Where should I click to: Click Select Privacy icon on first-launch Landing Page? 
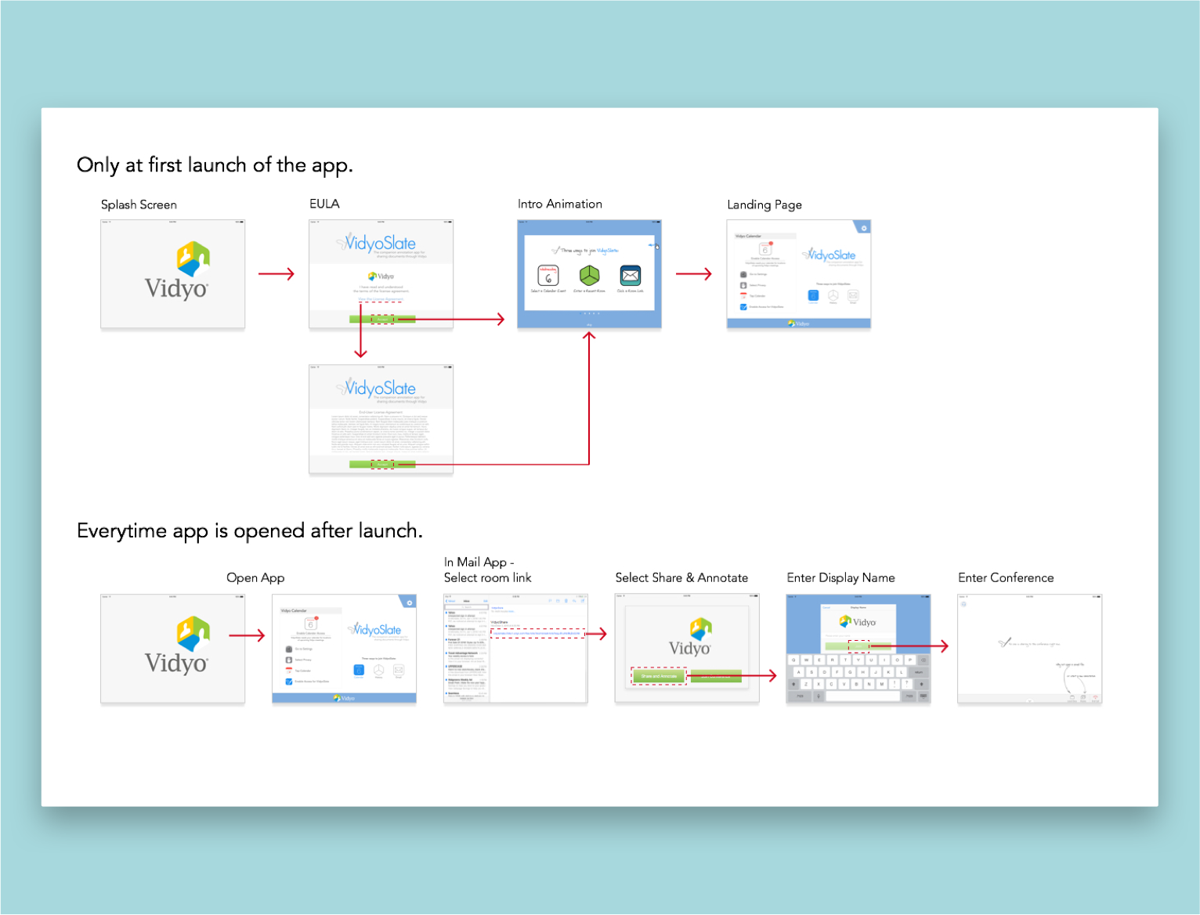tap(743, 285)
